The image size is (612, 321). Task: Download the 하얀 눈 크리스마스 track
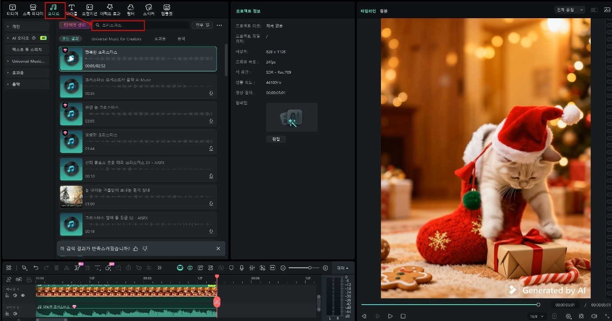pyautogui.click(x=212, y=121)
